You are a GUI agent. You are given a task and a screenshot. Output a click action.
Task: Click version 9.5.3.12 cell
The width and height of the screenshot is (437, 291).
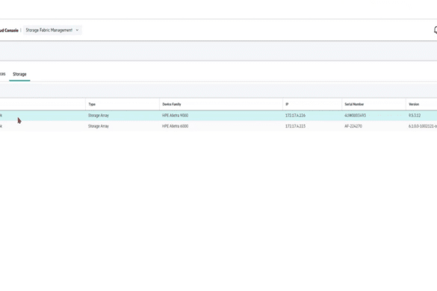coord(415,116)
